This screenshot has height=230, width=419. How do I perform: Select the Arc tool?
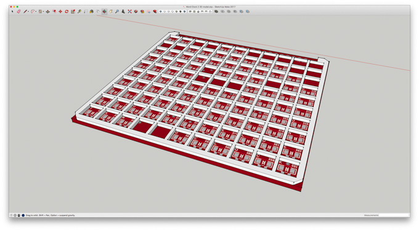point(33,12)
